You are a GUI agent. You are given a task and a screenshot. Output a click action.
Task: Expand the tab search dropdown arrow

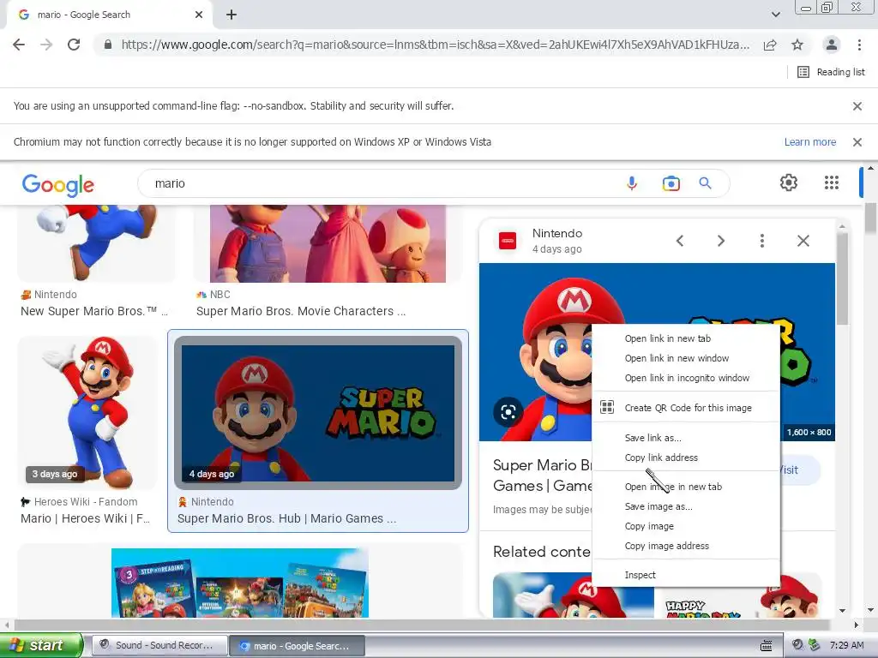coord(775,15)
